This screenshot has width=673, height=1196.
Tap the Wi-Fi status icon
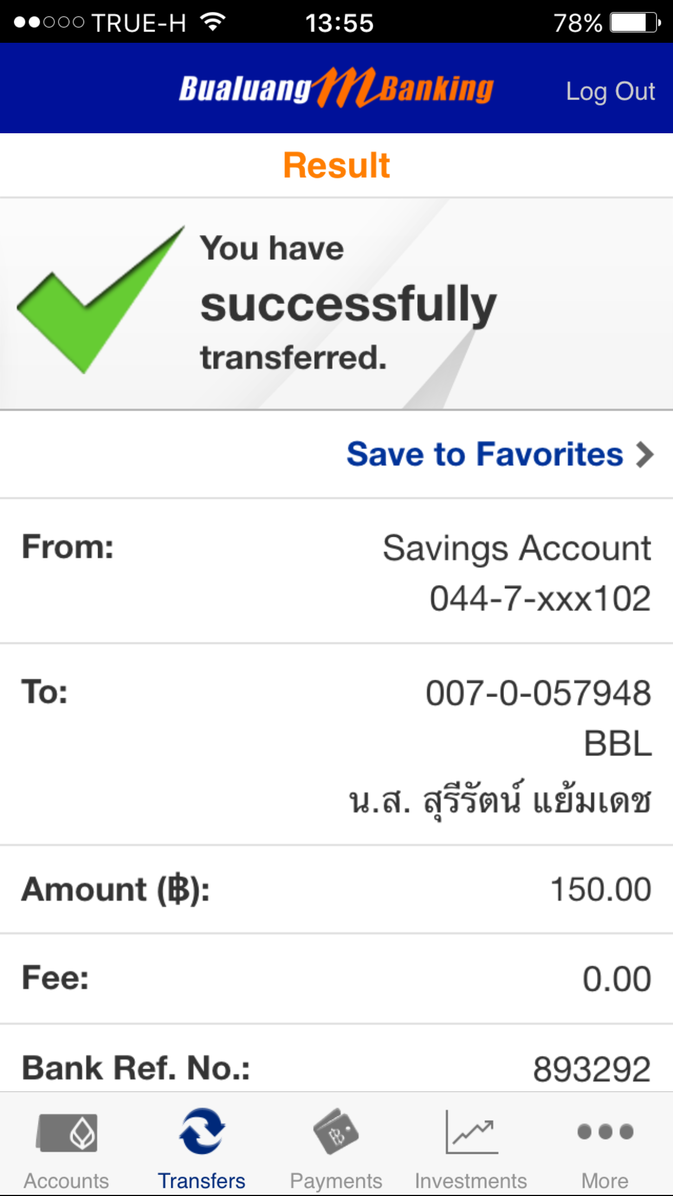point(212,22)
